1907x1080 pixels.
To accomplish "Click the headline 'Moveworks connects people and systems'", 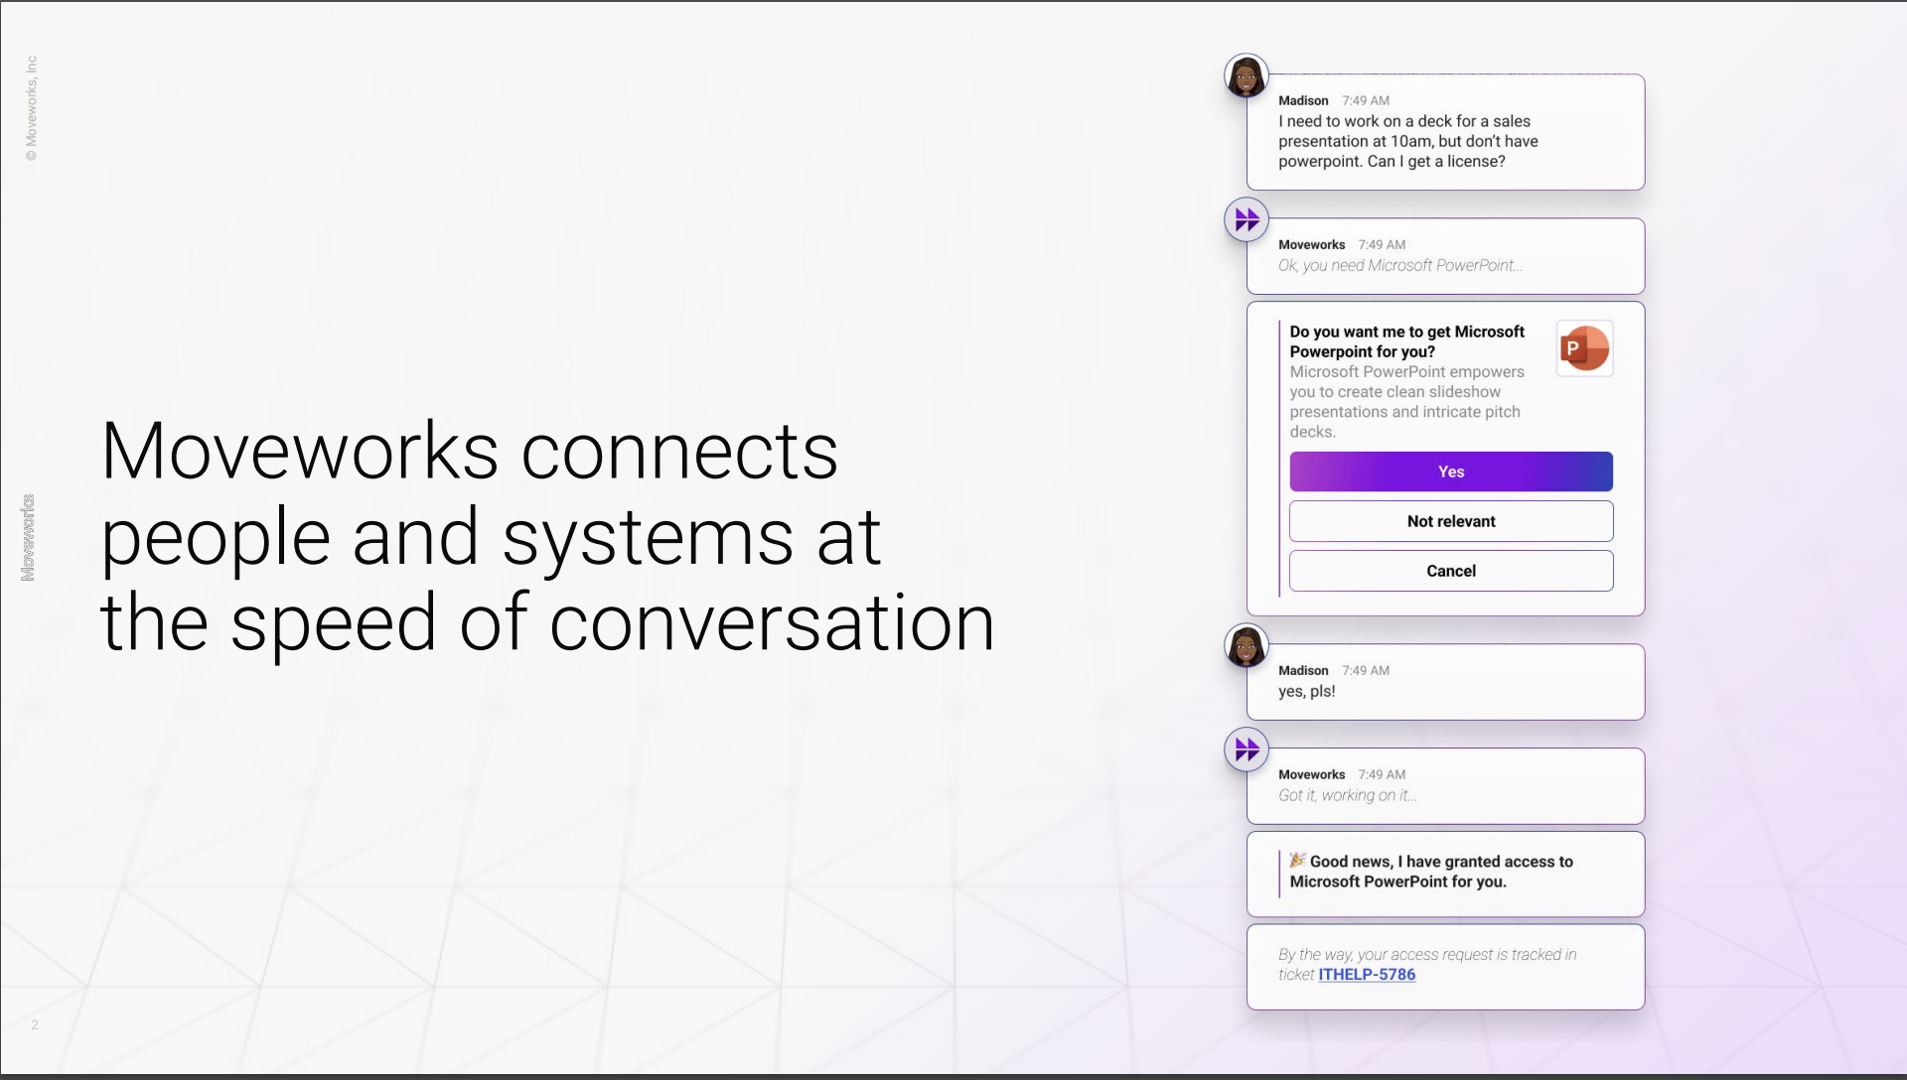I will point(546,536).
